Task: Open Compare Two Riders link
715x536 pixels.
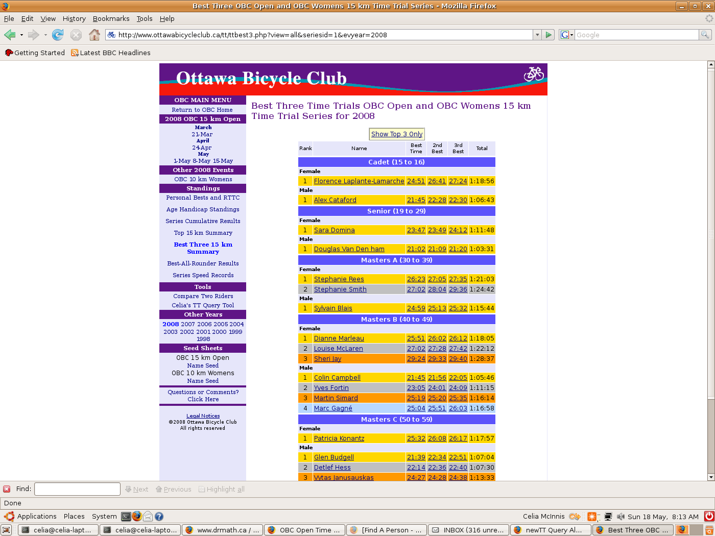Action: click(x=203, y=296)
